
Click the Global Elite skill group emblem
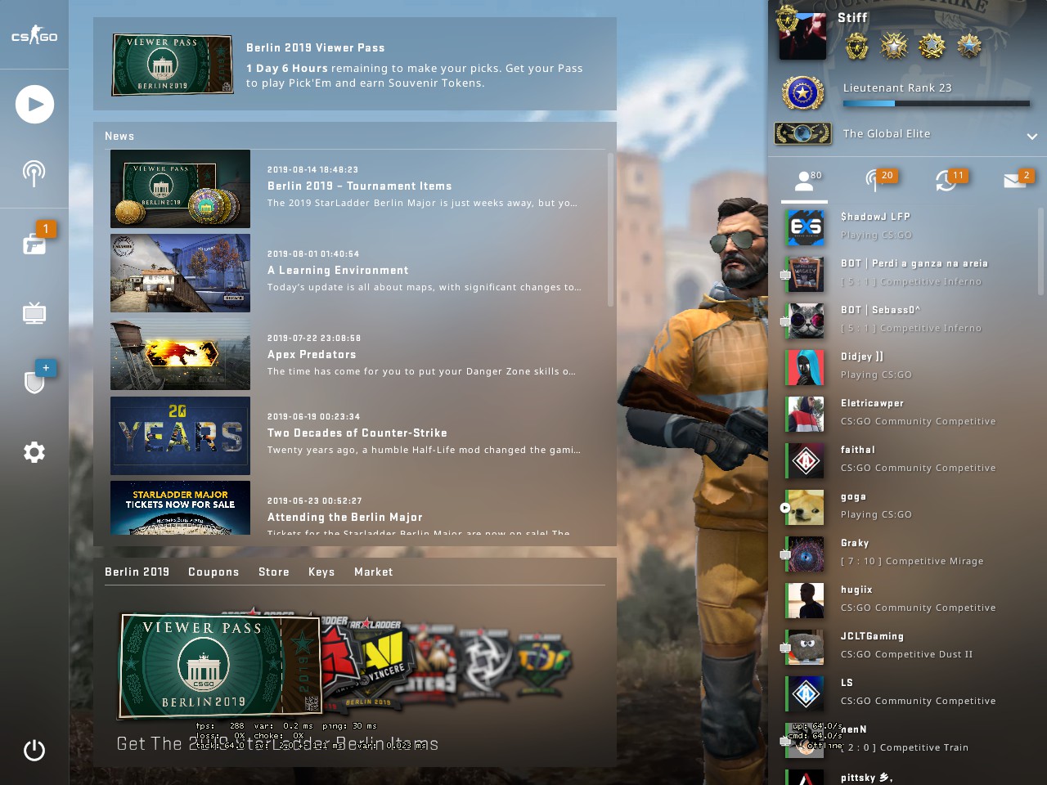coord(802,132)
